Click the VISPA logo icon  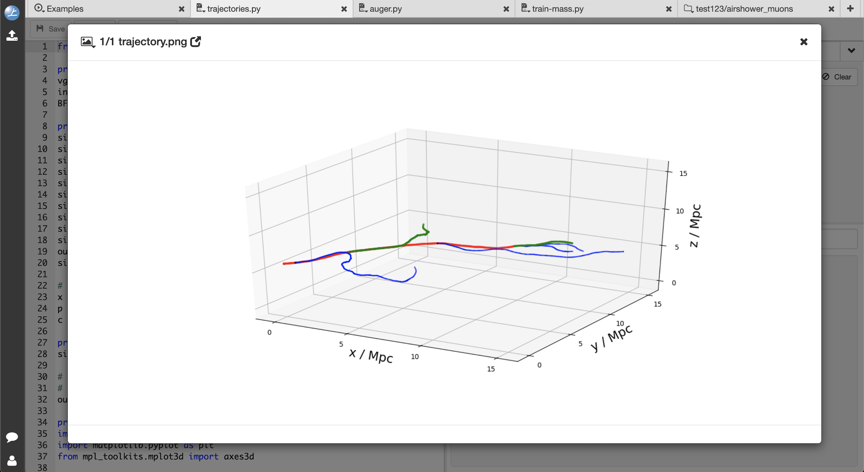pos(12,13)
